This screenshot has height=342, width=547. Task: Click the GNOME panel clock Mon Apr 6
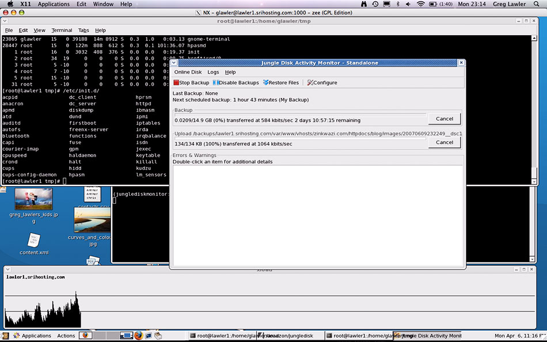[520, 336]
